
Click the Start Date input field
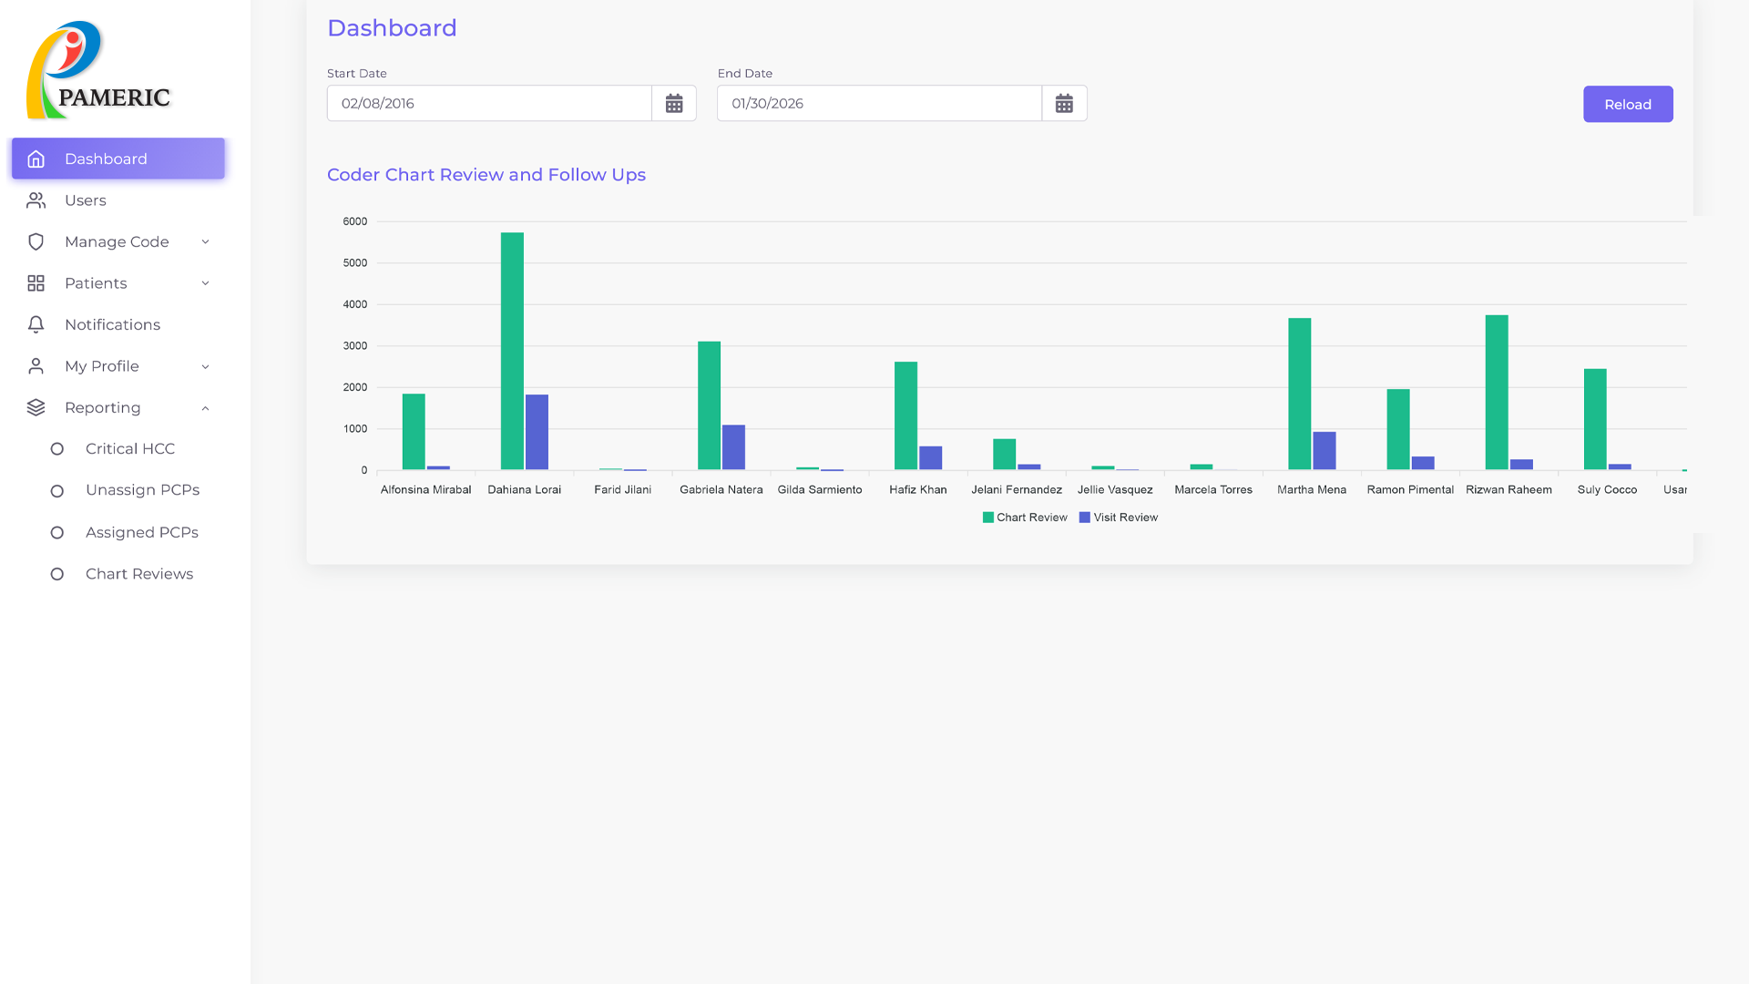[x=489, y=104]
